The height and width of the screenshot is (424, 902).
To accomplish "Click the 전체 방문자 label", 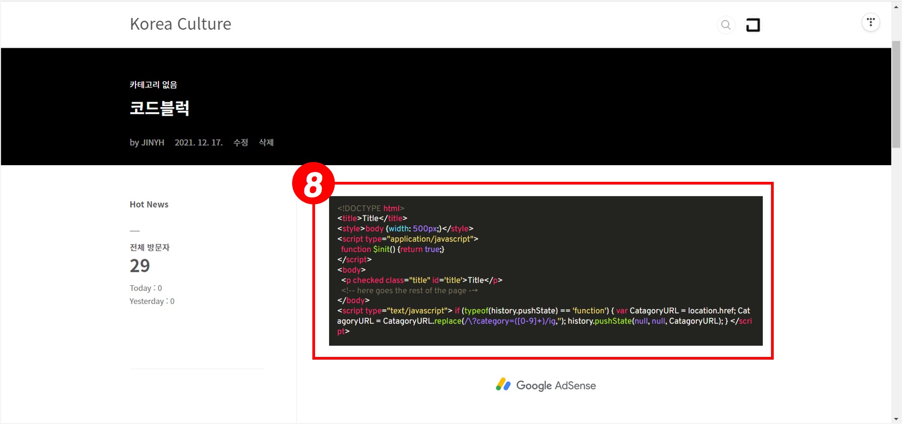I will point(149,247).
